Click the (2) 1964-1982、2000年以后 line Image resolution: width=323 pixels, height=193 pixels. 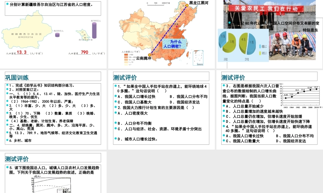[x=42, y=101]
